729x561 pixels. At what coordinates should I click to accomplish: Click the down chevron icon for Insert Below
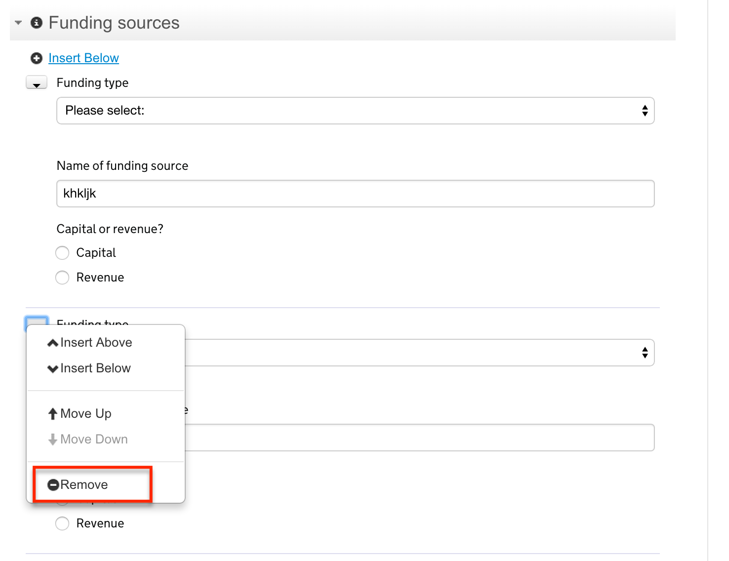pos(53,369)
